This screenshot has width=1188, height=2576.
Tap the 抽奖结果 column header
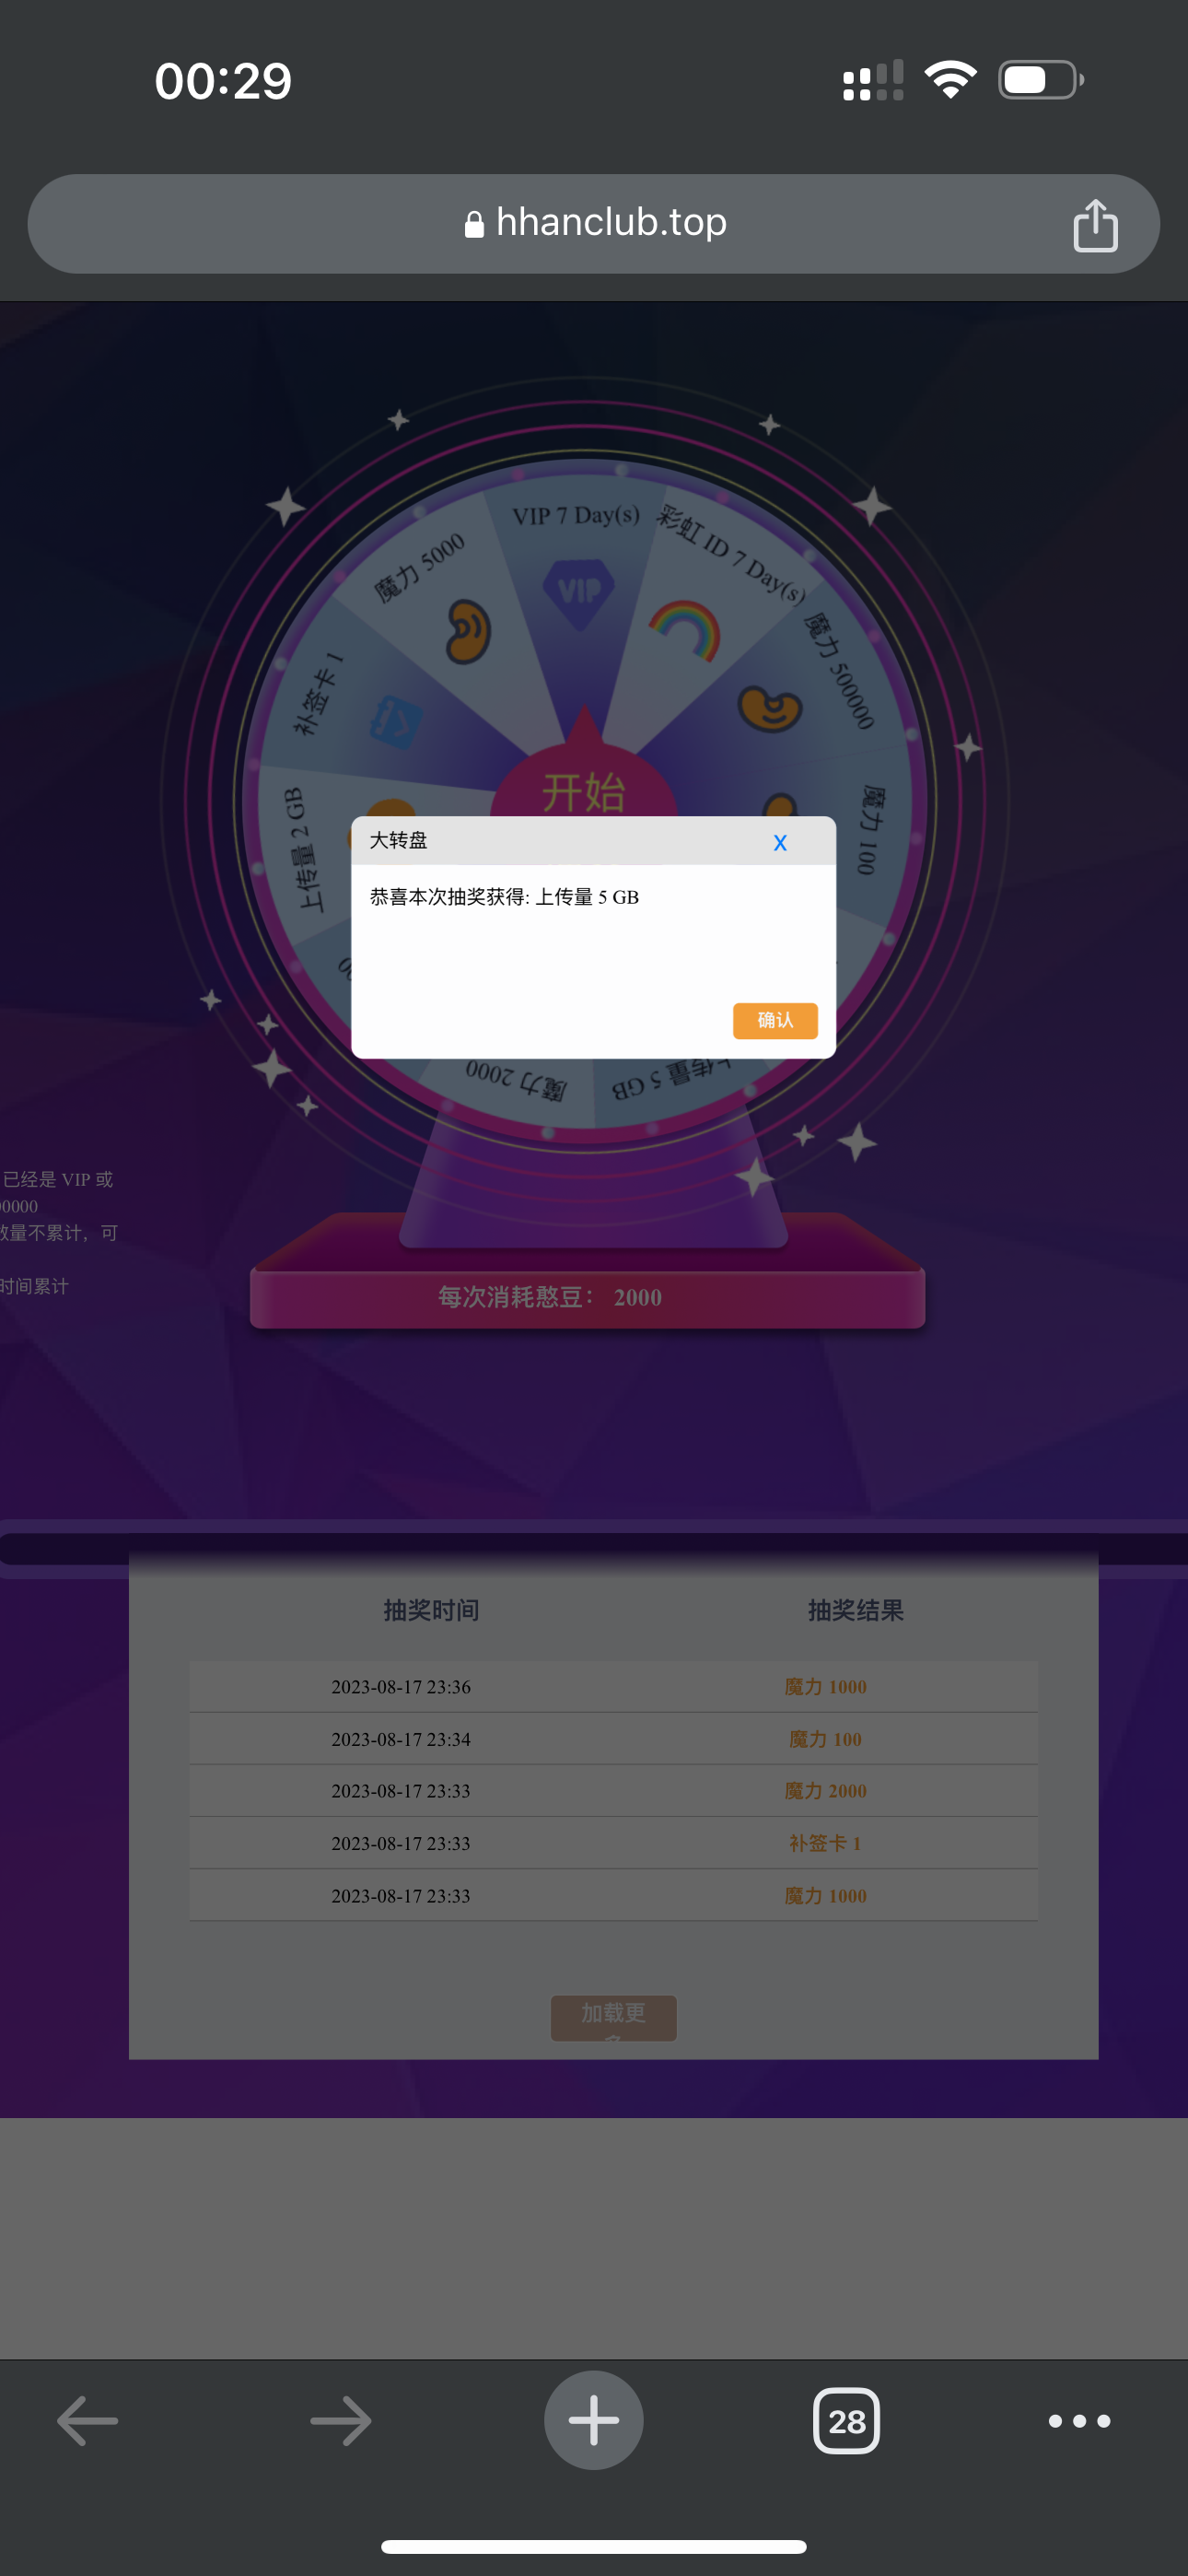tap(856, 1610)
